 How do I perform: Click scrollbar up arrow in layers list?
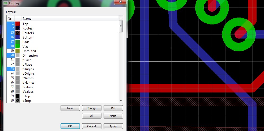click(121, 18)
